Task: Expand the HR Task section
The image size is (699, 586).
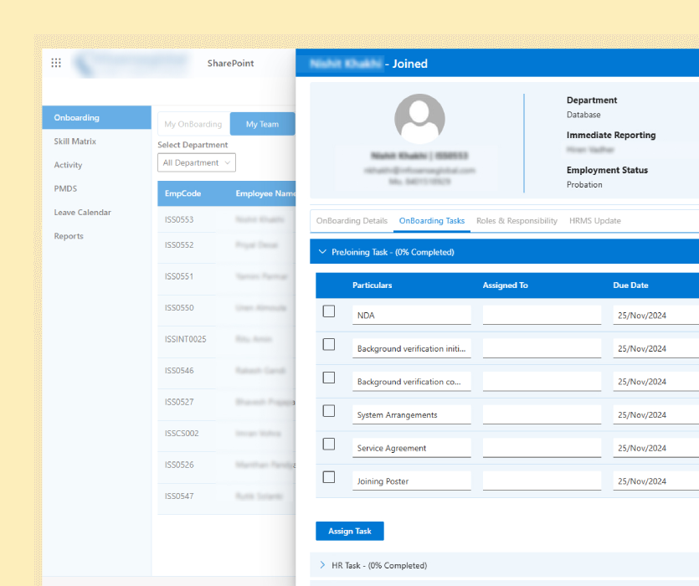Action: click(x=323, y=566)
